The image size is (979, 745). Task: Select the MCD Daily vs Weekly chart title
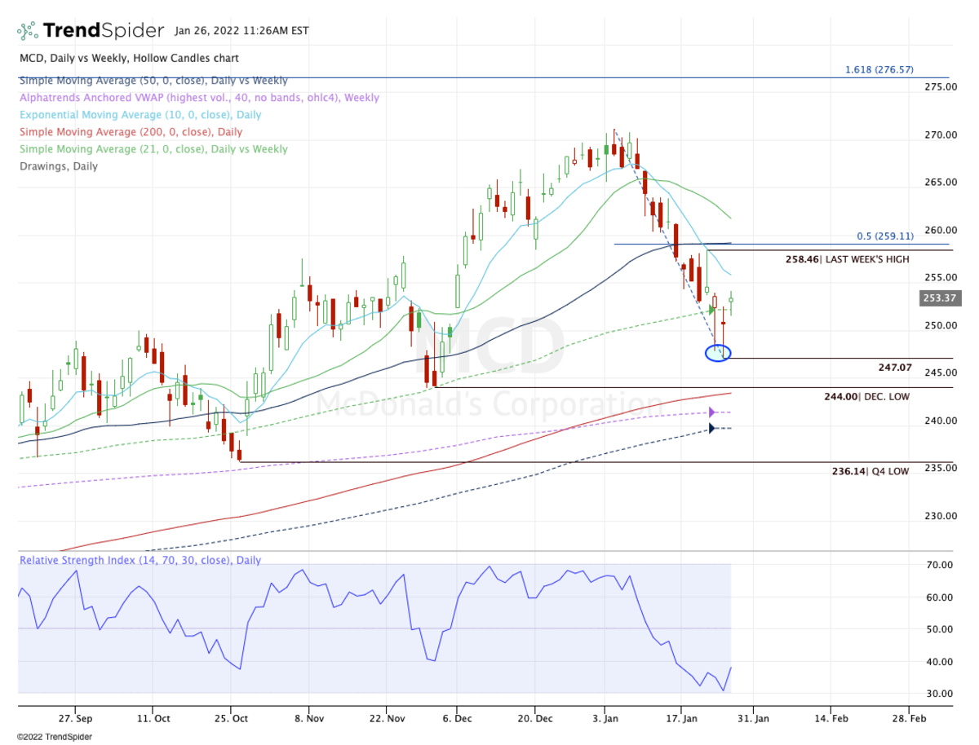click(129, 59)
